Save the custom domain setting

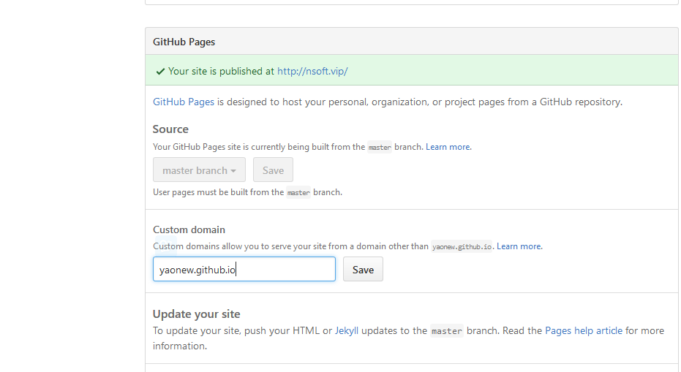363,270
